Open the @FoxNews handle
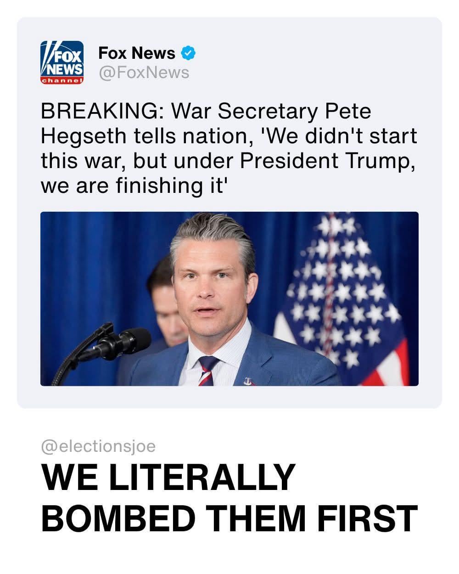 tap(144, 73)
